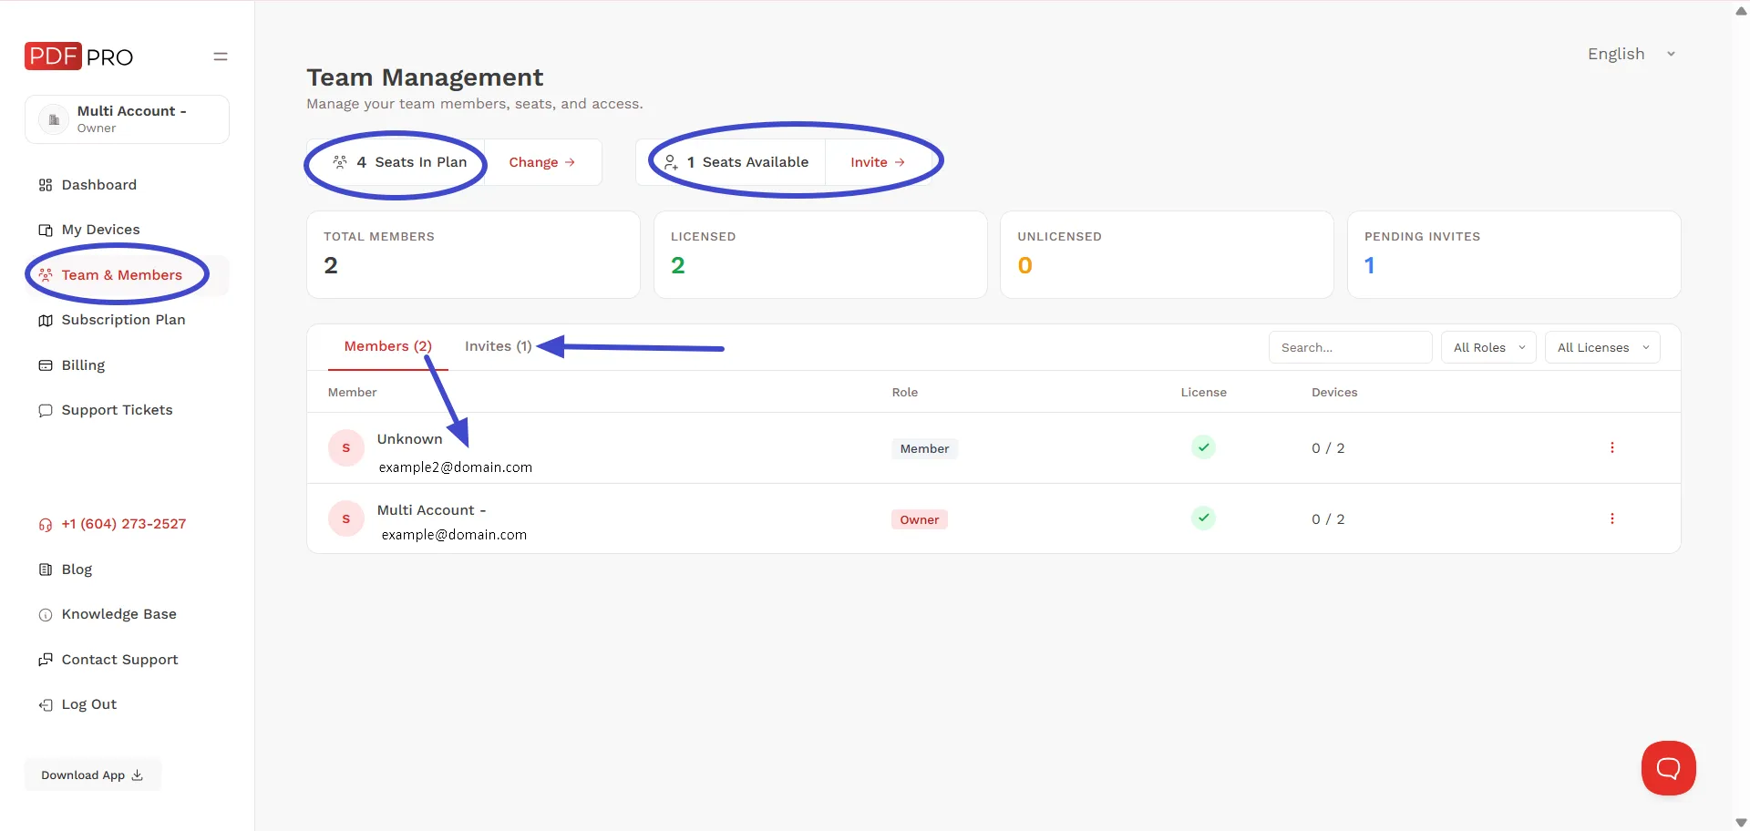Open actions menu for Multi Account owner row
This screenshot has height=831, width=1750.
coord(1612,518)
